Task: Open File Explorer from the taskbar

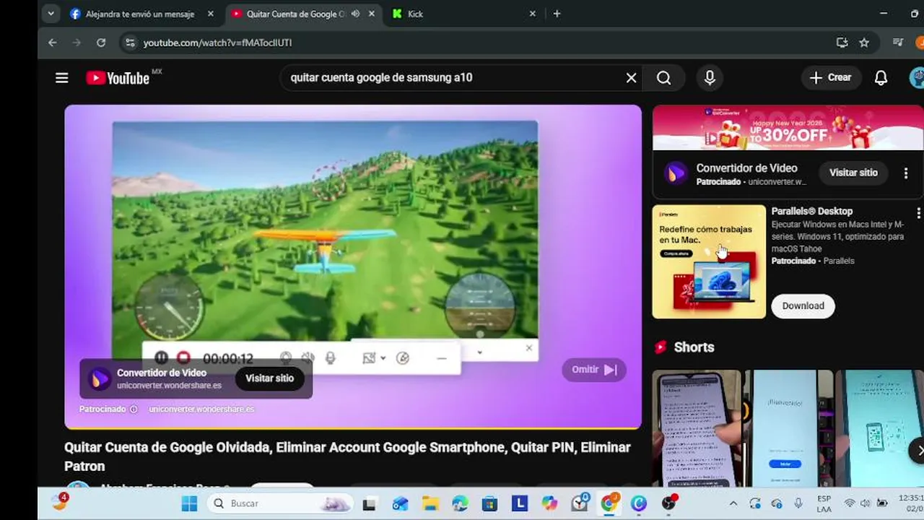Action: click(x=430, y=503)
